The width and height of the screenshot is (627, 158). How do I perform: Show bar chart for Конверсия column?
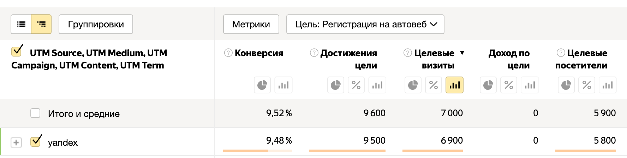point(283,85)
